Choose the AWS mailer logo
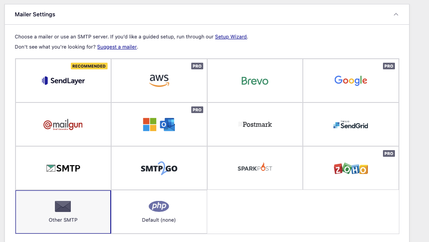This screenshot has width=429, height=242. pos(159,80)
